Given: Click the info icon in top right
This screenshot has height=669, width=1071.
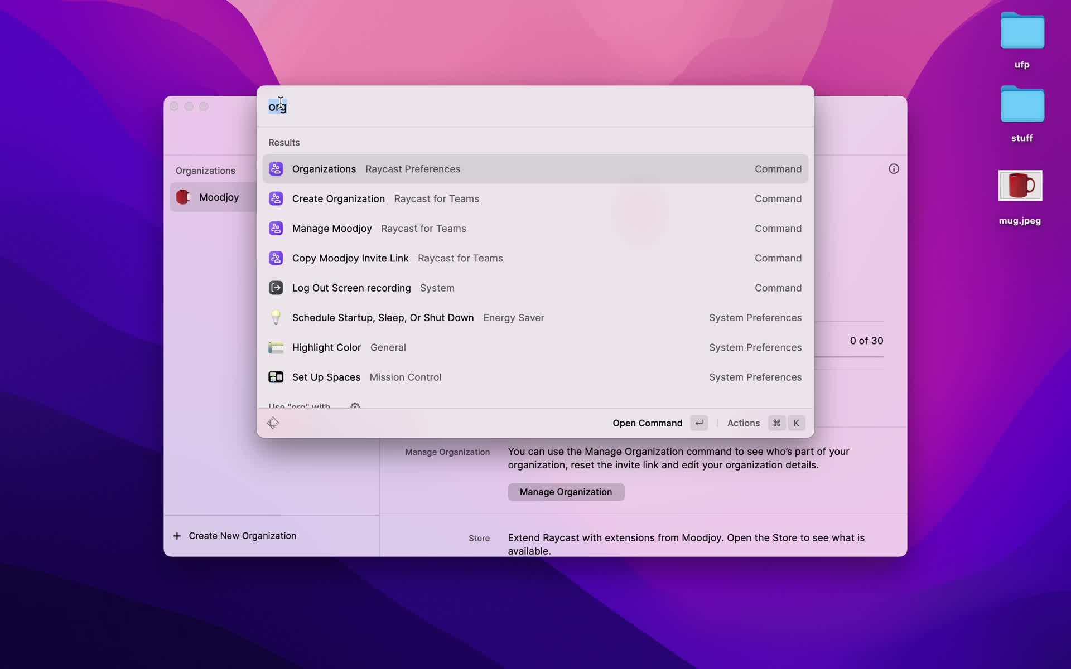Looking at the screenshot, I should point(893,169).
